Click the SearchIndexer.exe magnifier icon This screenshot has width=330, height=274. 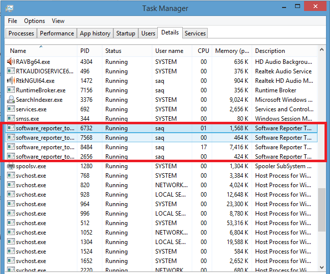(x=11, y=100)
